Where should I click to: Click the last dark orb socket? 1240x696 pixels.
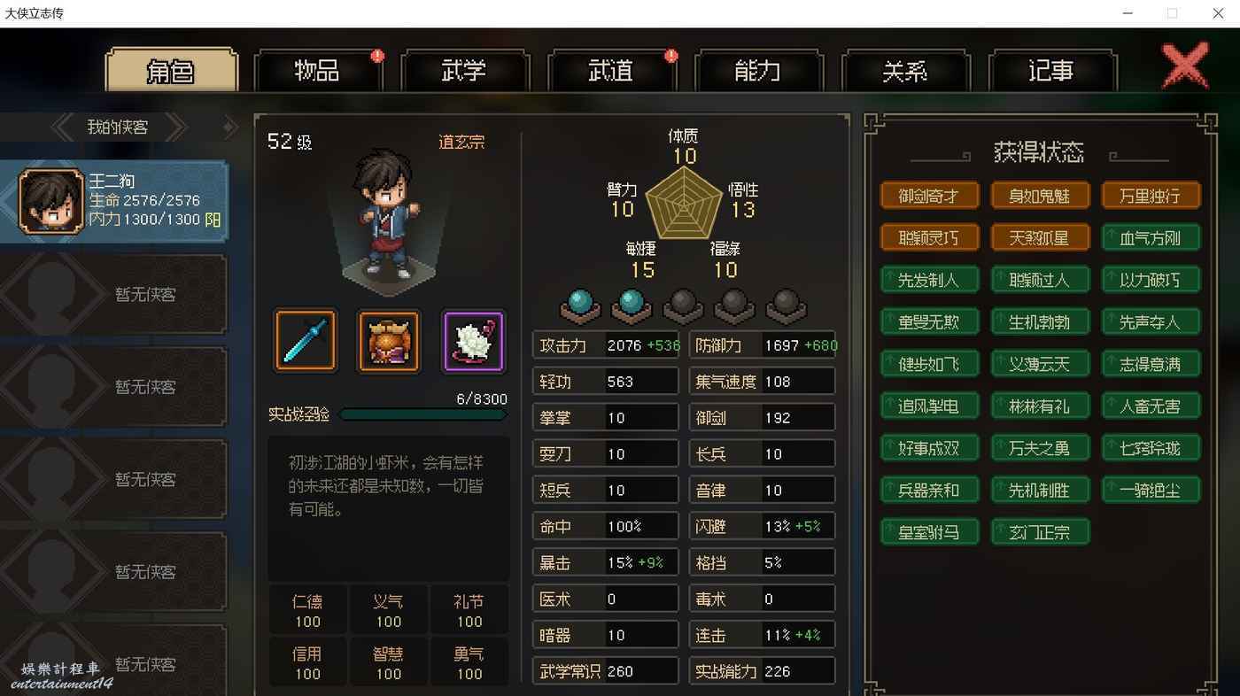coord(786,305)
